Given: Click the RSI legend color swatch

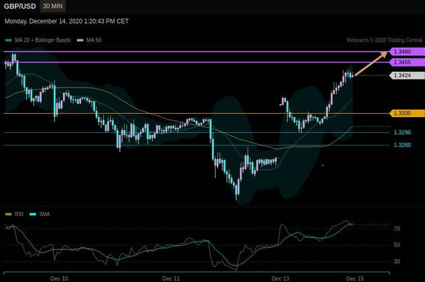Looking at the screenshot, I should click(x=8, y=214).
